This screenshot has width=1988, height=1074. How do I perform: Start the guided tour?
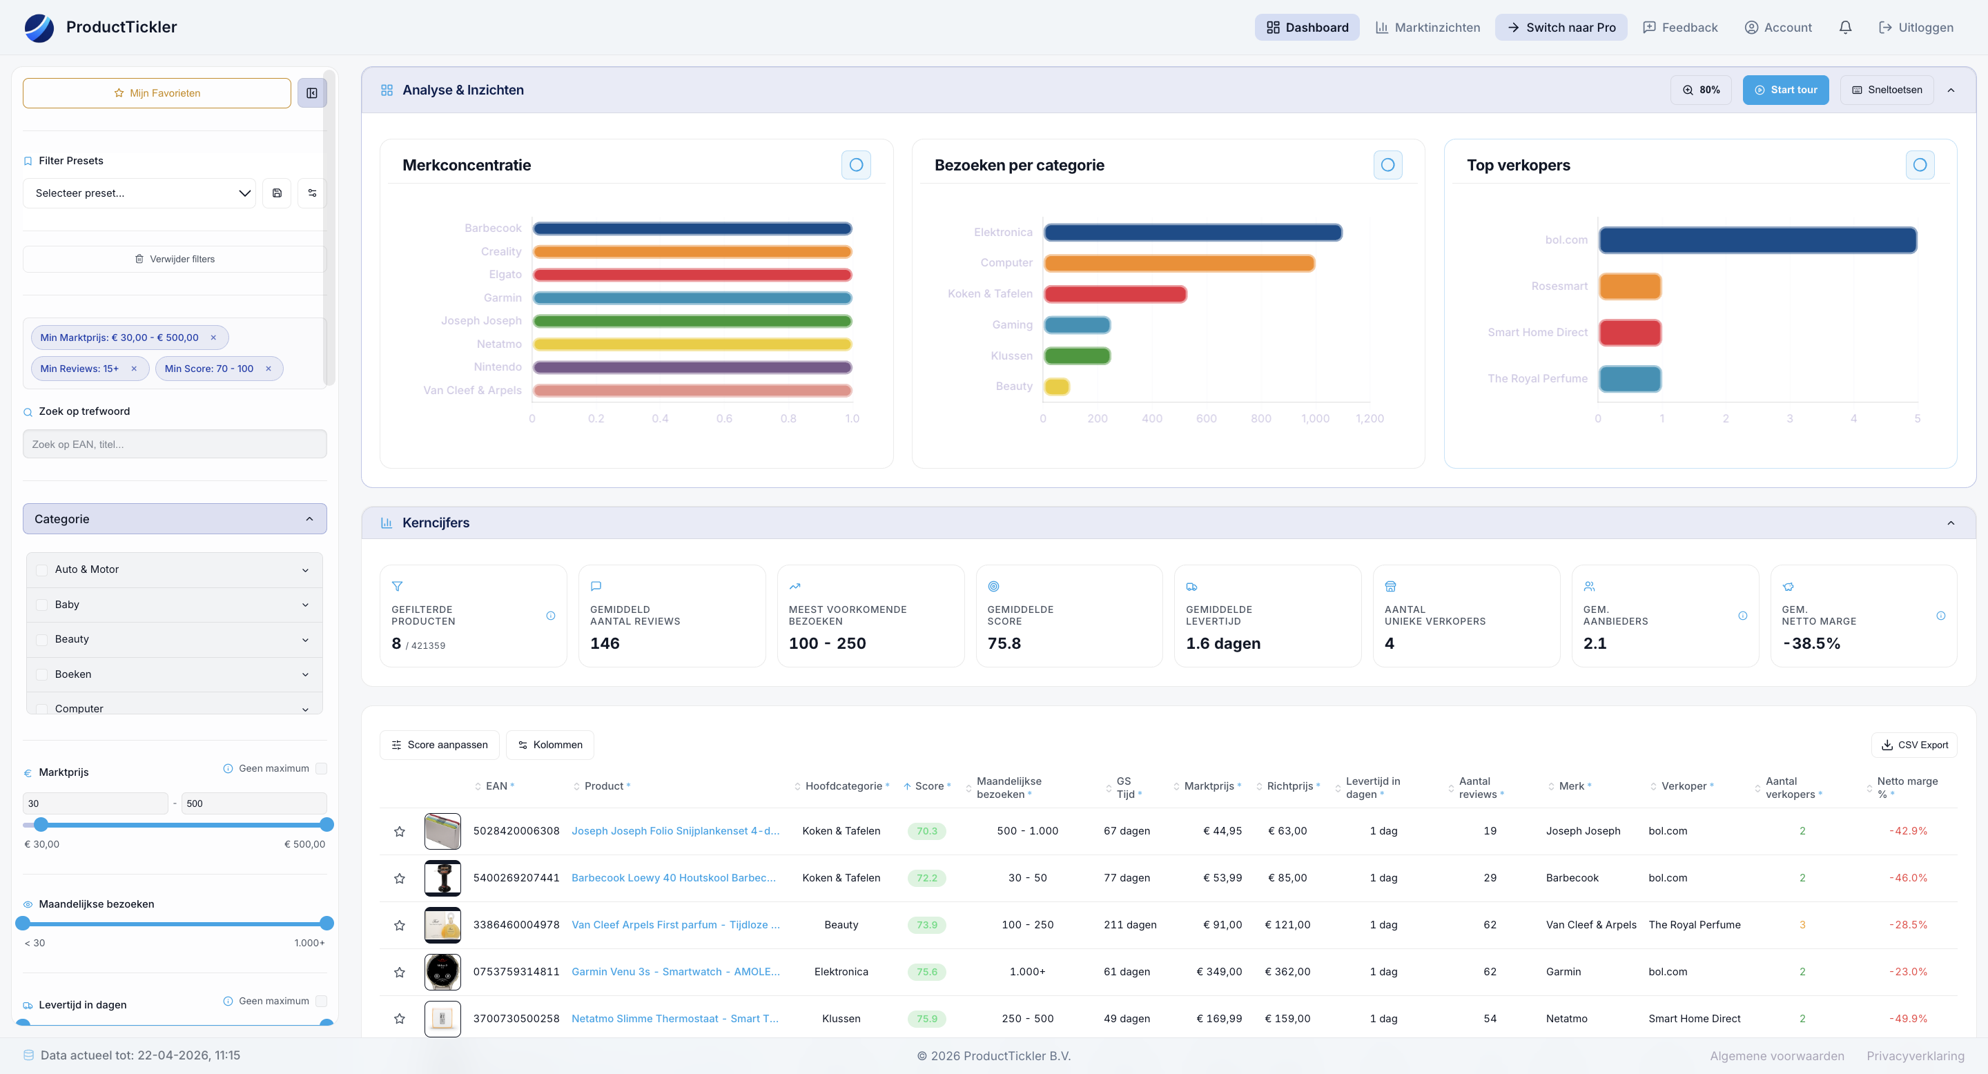1786,90
